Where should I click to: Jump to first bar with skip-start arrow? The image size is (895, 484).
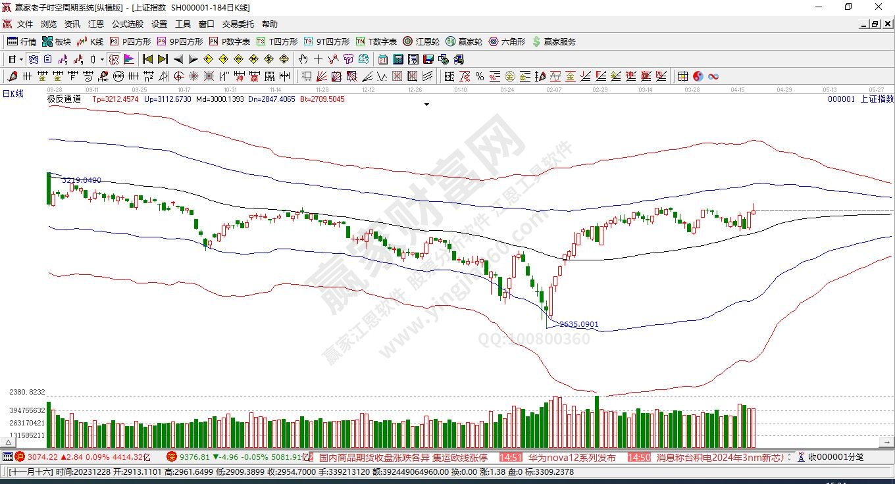tap(147, 59)
